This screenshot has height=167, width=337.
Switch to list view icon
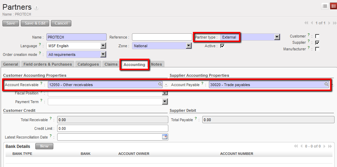(325, 6)
